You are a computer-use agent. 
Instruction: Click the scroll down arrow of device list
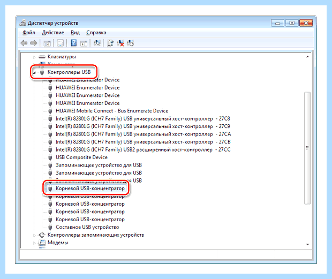[308, 244]
